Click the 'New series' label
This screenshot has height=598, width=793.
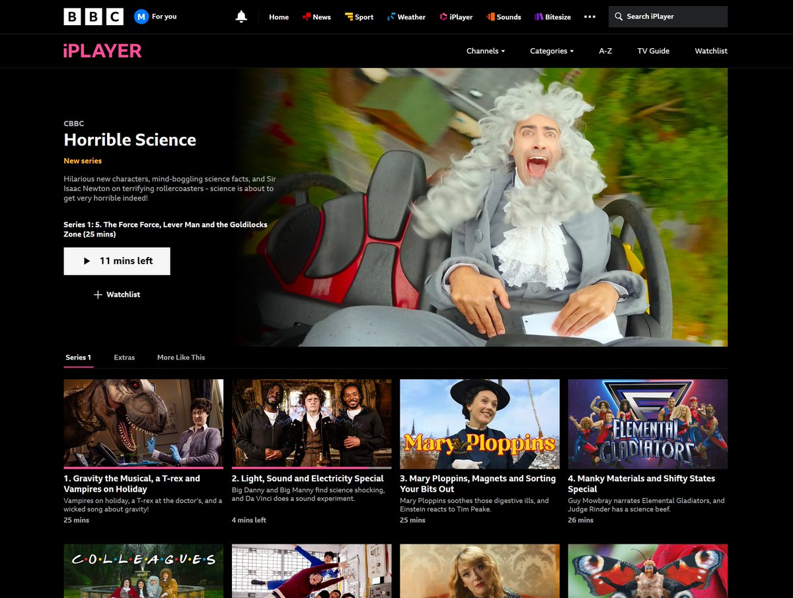point(83,161)
